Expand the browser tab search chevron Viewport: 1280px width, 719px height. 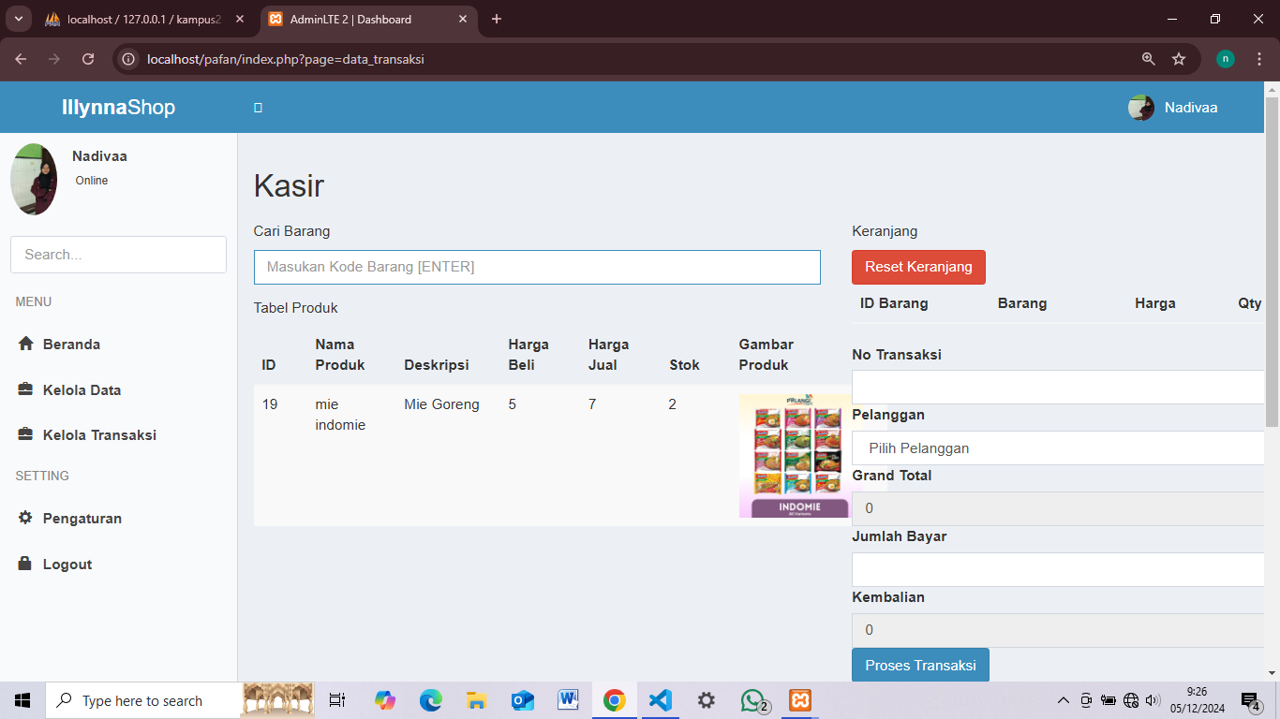[x=18, y=19]
